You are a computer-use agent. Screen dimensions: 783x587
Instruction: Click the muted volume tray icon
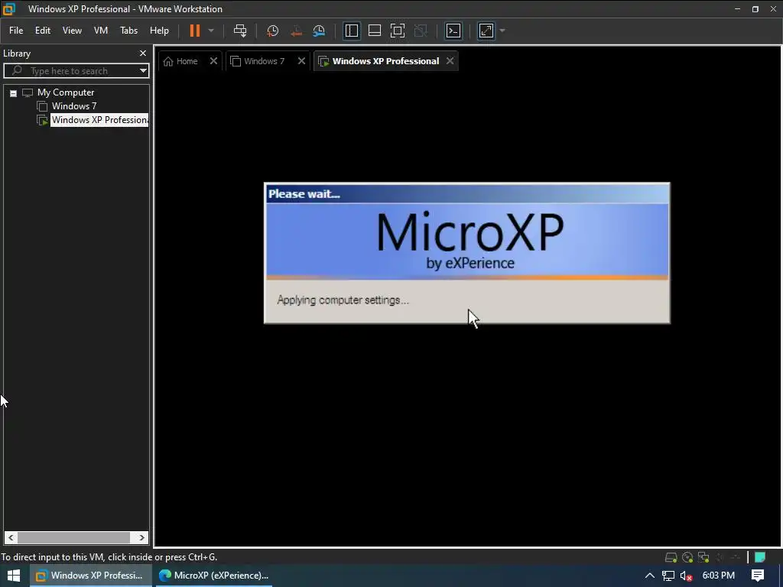click(x=687, y=576)
